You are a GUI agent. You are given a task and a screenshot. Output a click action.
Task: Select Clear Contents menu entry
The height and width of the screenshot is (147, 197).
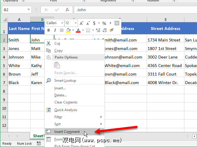(75, 102)
